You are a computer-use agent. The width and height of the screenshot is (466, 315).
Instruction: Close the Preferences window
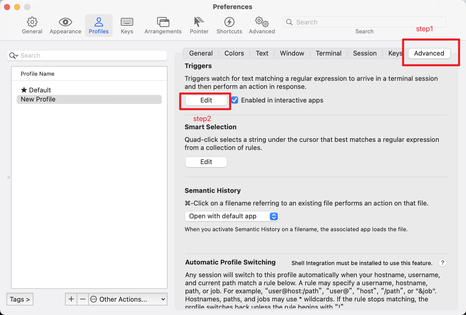[x=7, y=7]
